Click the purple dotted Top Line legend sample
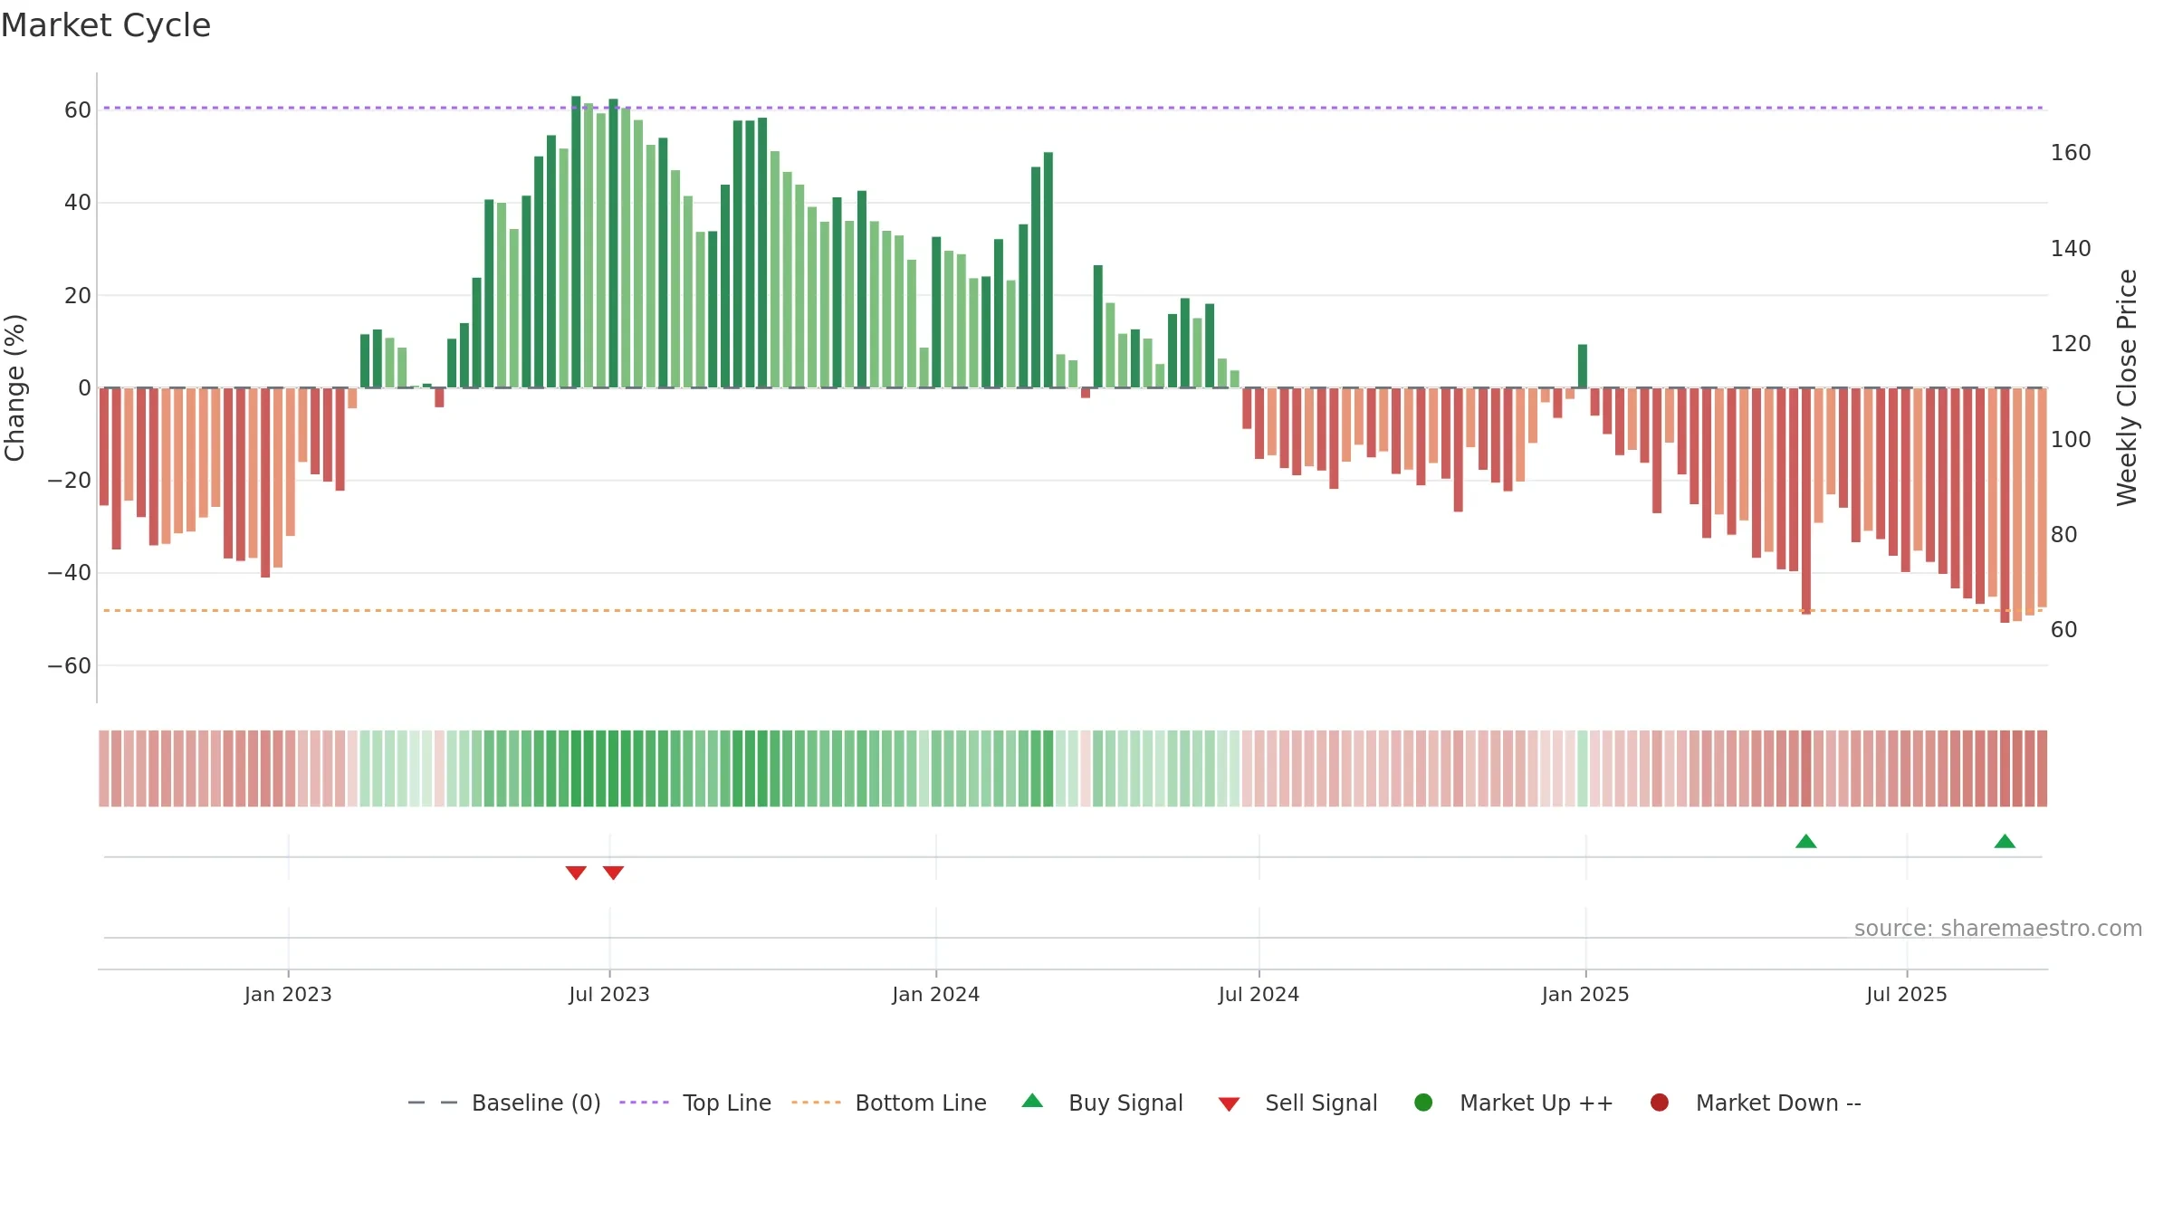 point(644,1103)
